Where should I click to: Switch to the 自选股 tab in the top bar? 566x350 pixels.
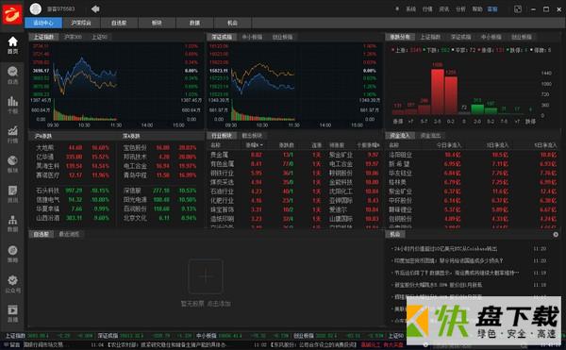click(x=119, y=23)
